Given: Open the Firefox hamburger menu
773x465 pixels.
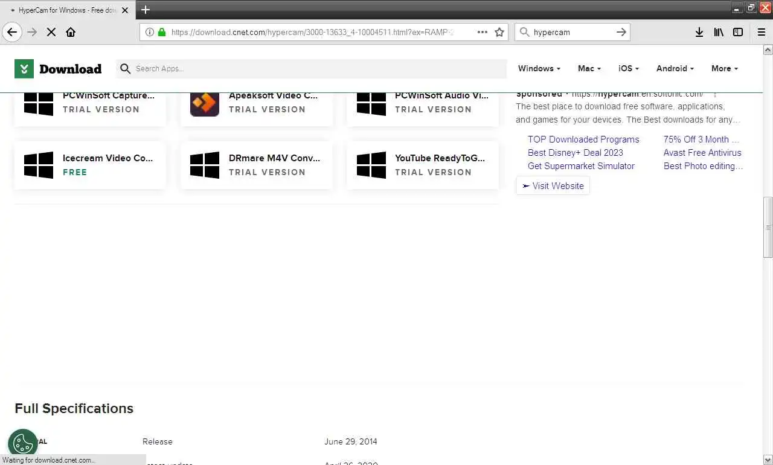Looking at the screenshot, I should click(x=762, y=32).
